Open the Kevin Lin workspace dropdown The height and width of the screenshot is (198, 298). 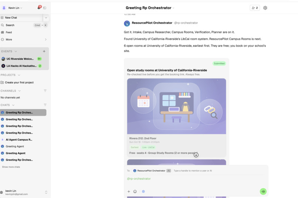tap(15, 8)
